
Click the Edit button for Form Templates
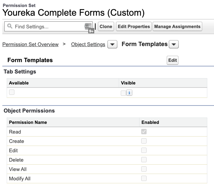point(172,60)
